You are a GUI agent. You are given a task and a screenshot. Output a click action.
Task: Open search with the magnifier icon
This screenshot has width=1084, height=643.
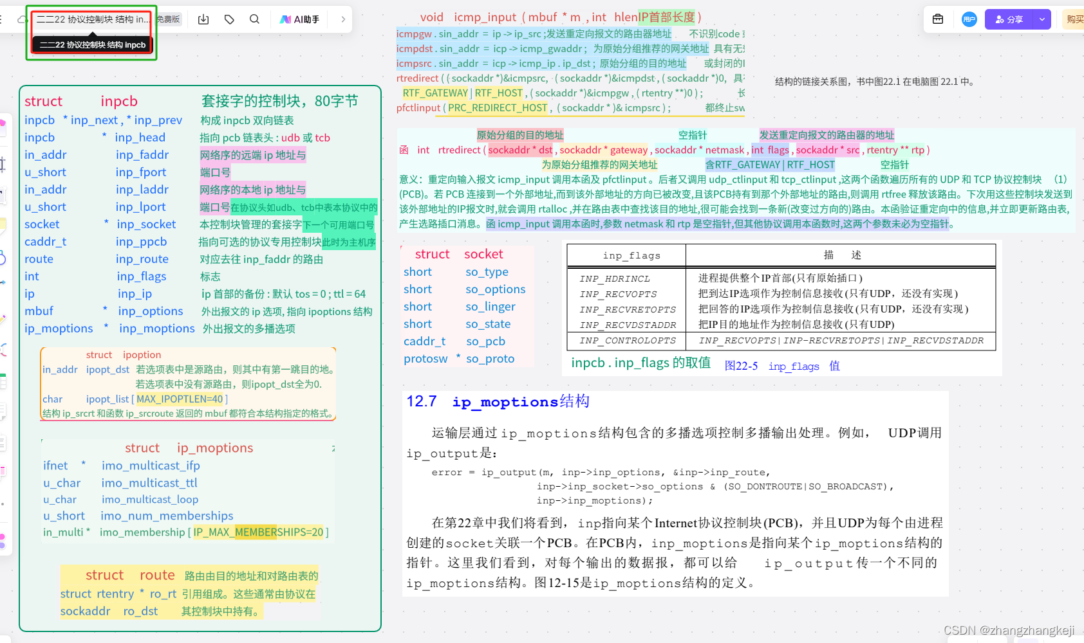click(x=255, y=19)
